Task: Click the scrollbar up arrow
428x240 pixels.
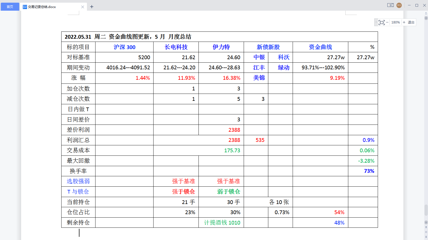Action: pyautogui.click(x=426, y=18)
